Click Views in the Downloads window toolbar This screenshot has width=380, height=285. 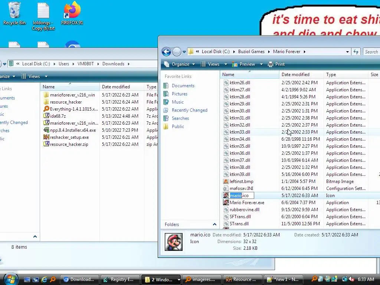pos(30,76)
